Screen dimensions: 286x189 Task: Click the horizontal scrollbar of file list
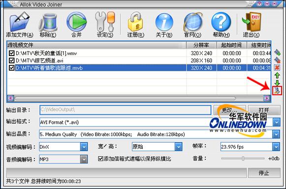[x=126, y=98]
